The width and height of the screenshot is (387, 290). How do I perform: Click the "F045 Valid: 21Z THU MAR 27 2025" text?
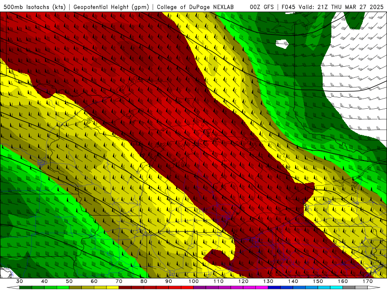pyautogui.click(x=332, y=7)
